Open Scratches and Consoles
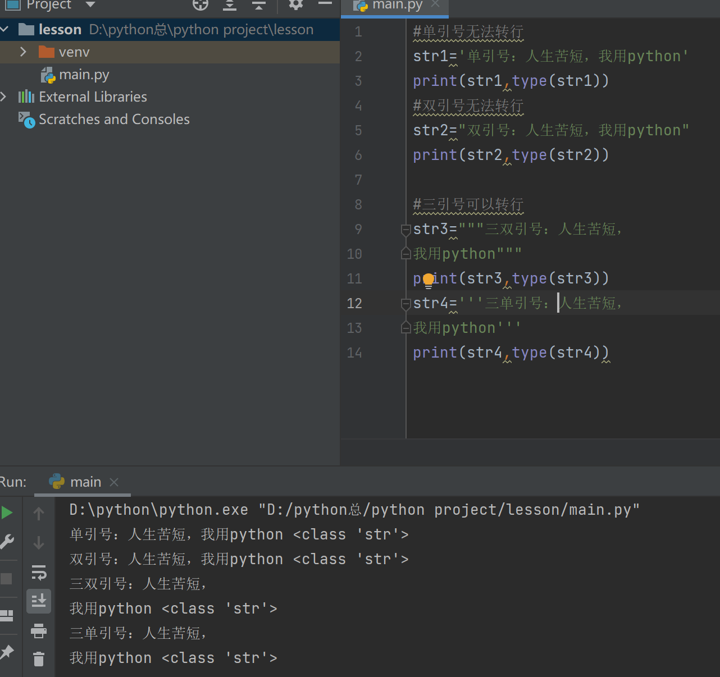The width and height of the screenshot is (720, 677). (114, 120)
